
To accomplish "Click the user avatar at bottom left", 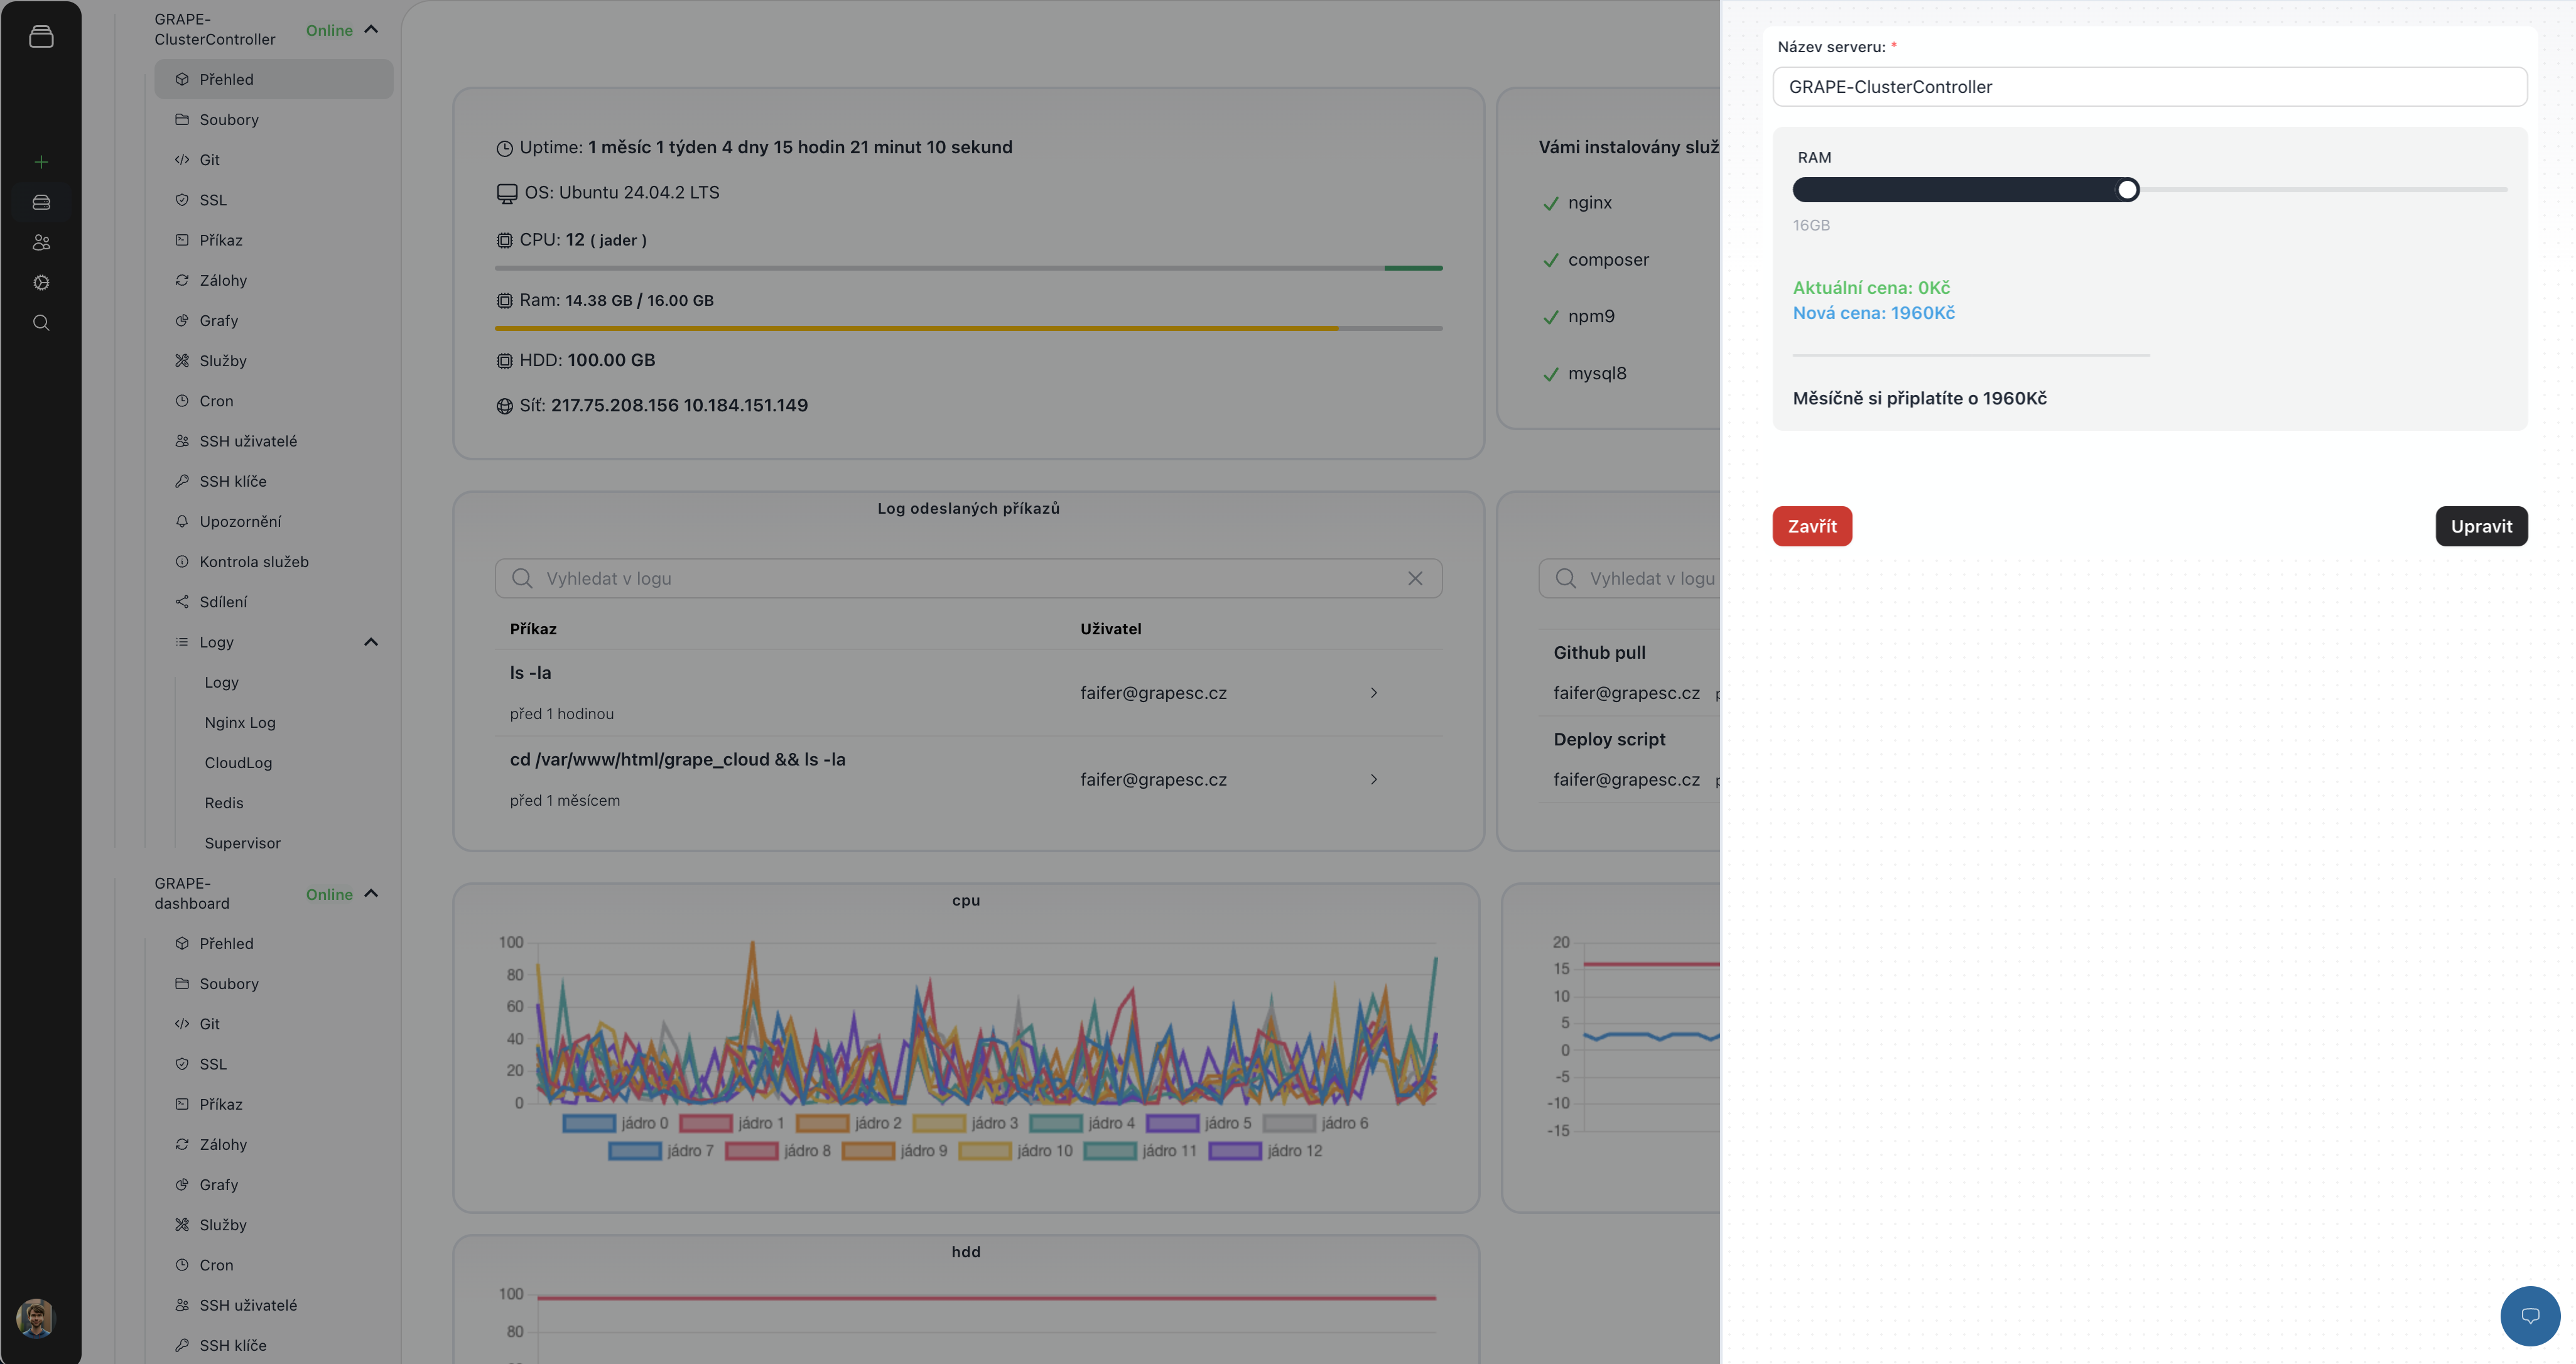I will click(x=36, y=1318).
